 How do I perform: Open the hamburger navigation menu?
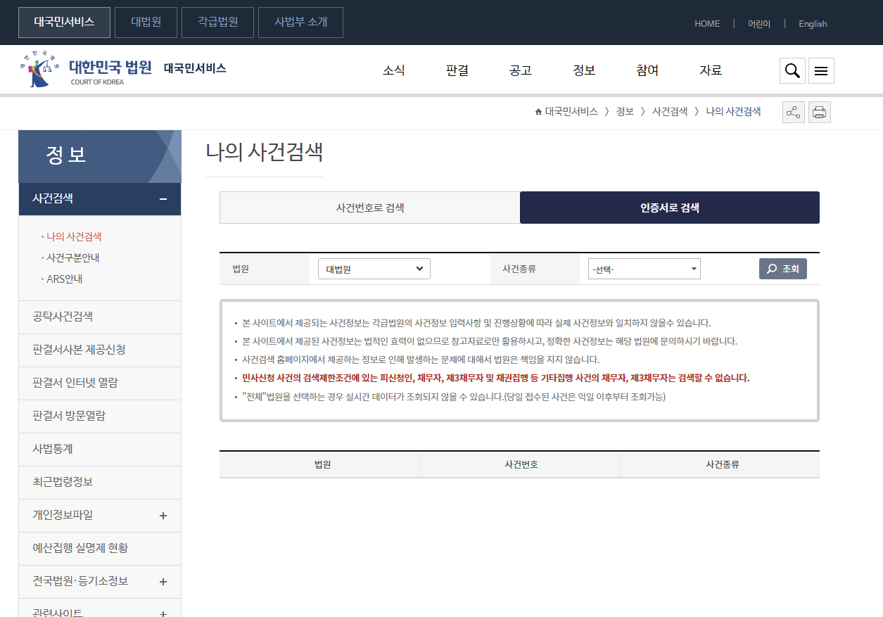tap(821, 70)
